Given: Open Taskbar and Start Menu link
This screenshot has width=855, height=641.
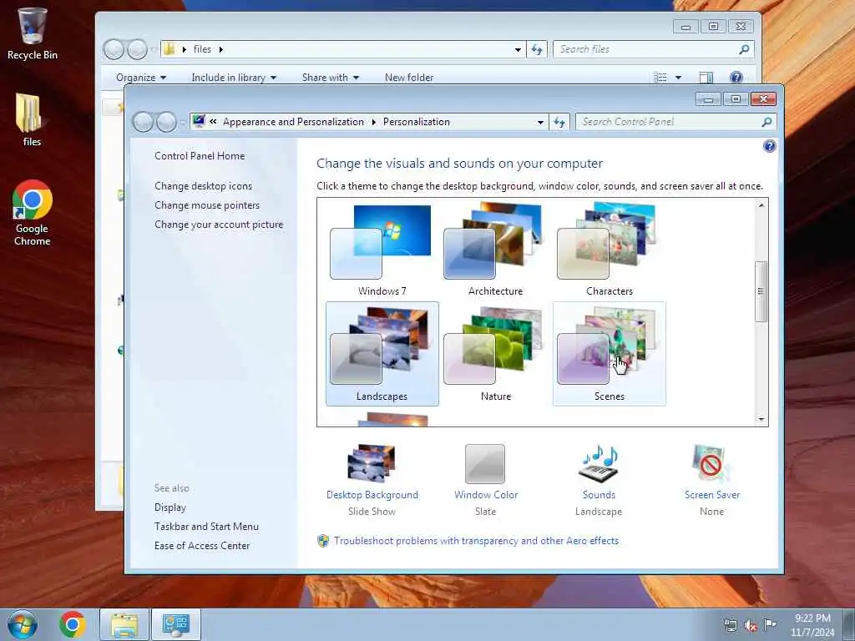Looking at the screenshot, I should coord(207,527).
